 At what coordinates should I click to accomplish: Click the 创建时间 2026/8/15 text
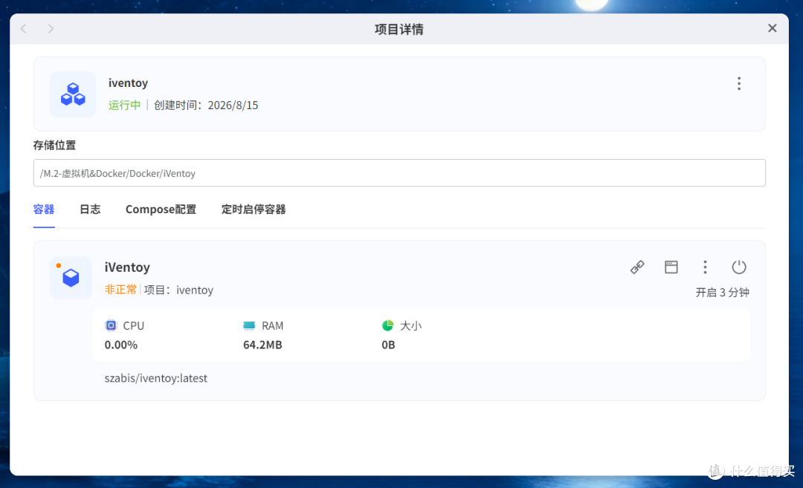(x=206, y=105)
